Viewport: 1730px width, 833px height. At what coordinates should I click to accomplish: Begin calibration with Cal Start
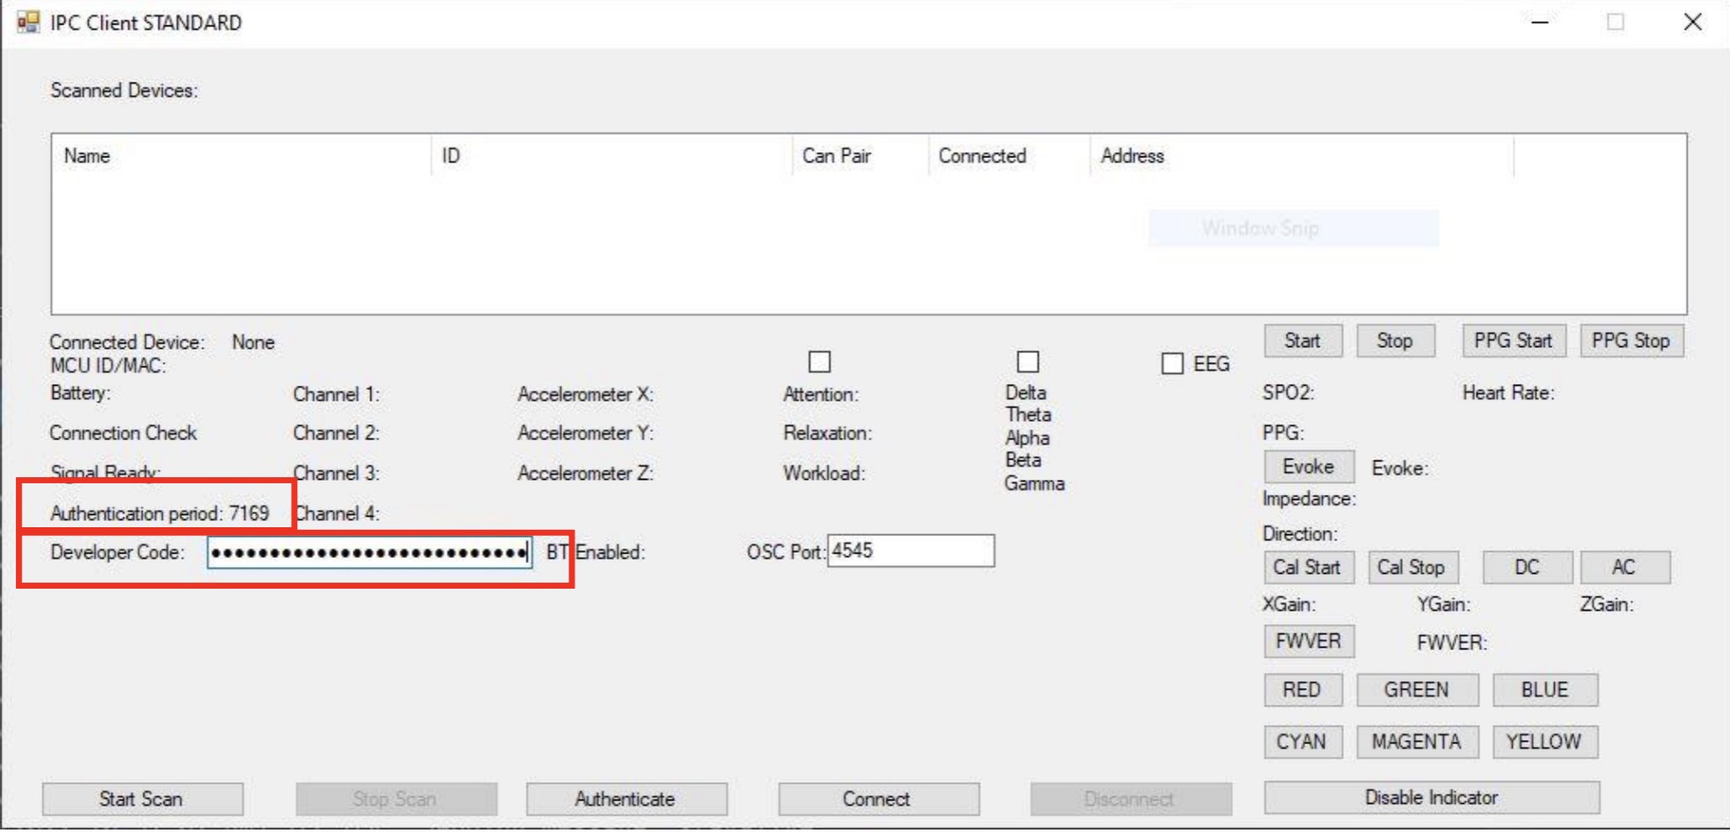(x=1309, y=568)
